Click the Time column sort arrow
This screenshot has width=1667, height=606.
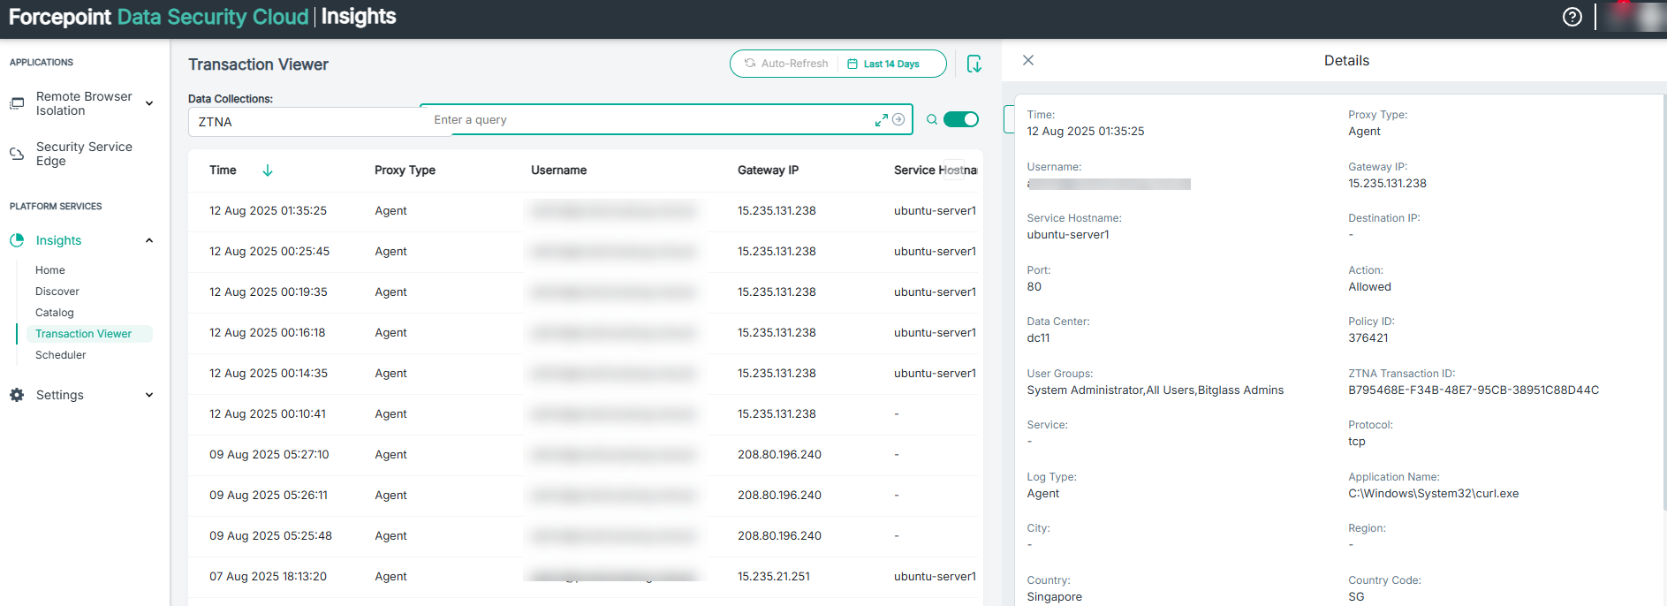tap(268, 170)
